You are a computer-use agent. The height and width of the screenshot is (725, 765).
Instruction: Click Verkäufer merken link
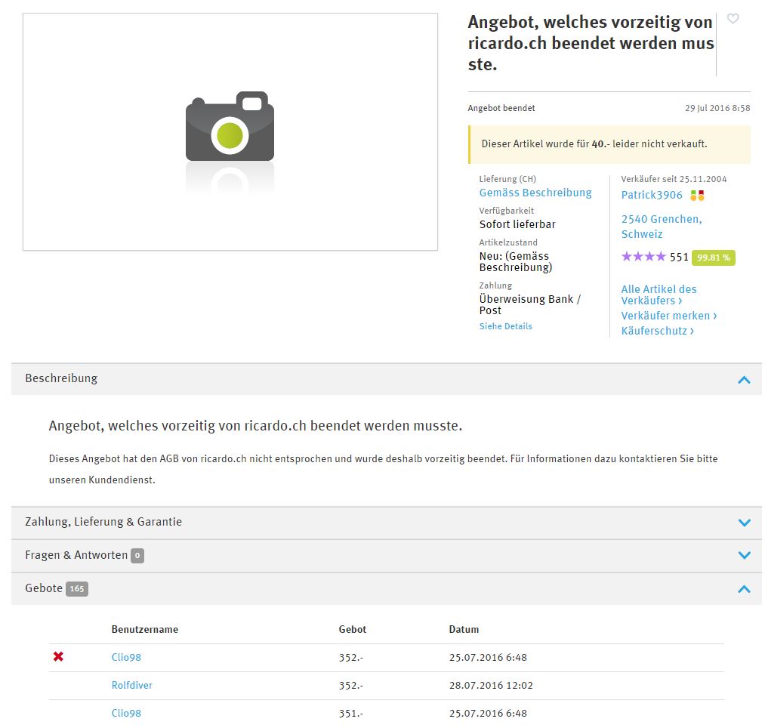point(669,316)
